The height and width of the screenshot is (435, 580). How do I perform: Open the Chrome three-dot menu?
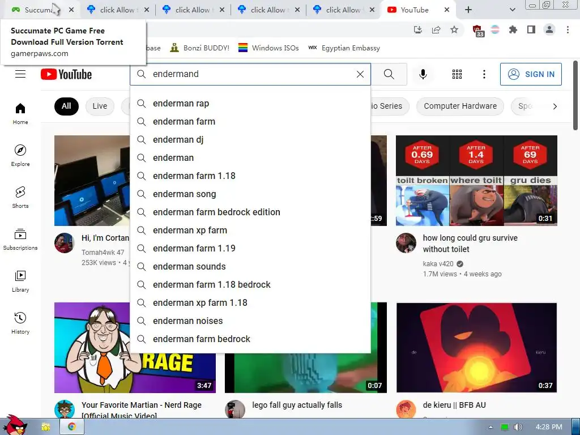point(568,29)
